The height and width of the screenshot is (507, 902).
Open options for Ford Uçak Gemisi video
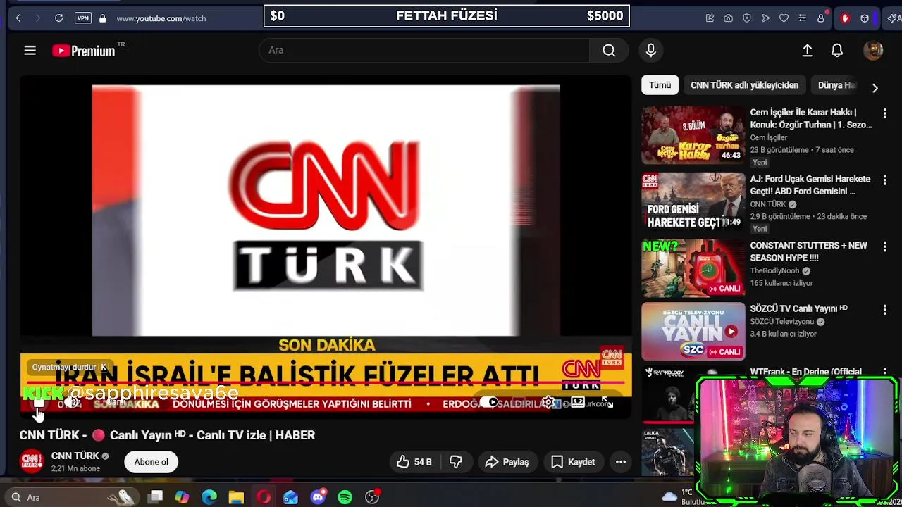(885, 180)
